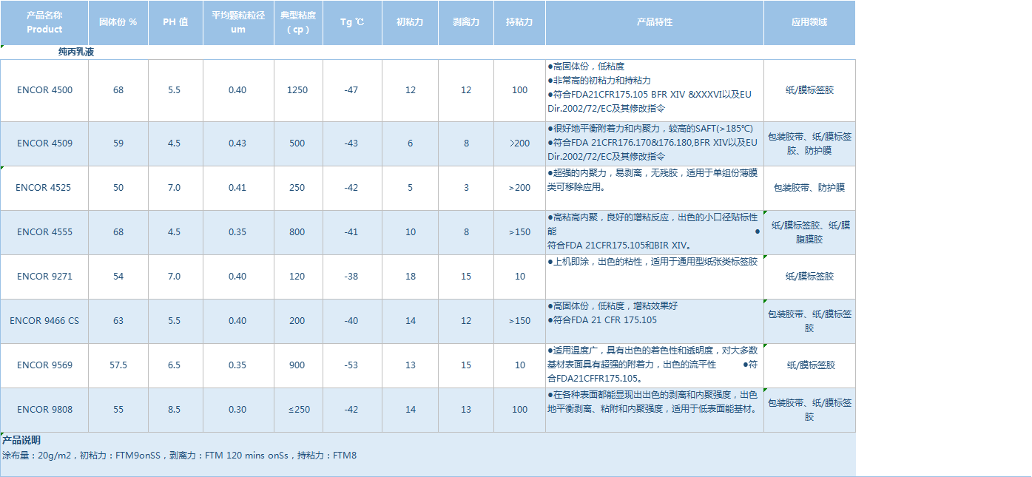The width and height of the screenshot is (1032, 477).
Task: Click viscosity value 200 for ENCOR 9466 CS
Action: (297, 321)
